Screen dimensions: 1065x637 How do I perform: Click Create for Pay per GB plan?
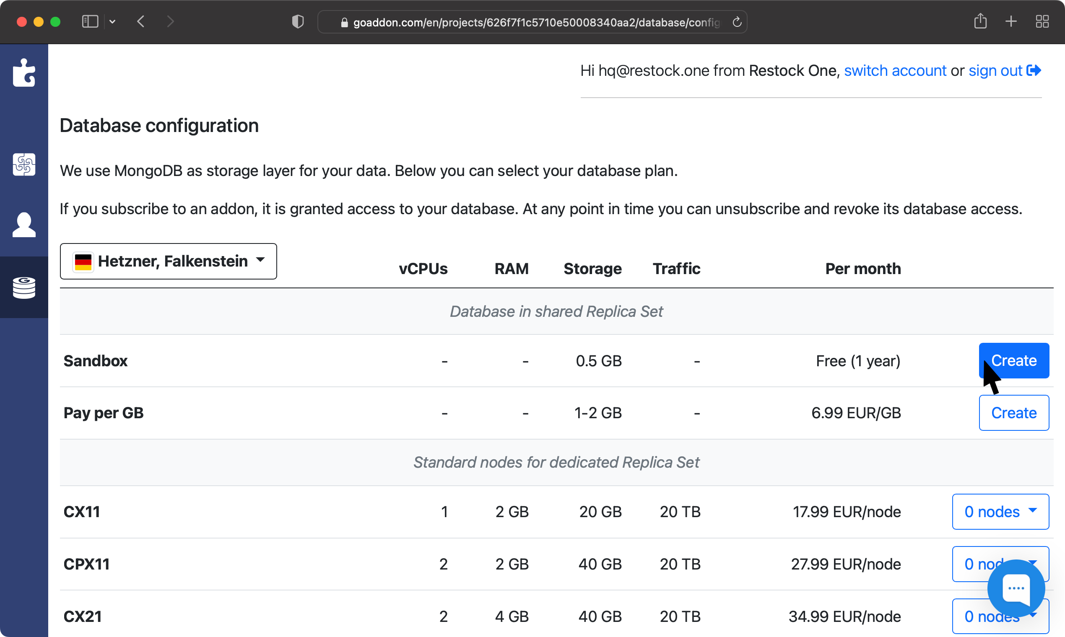pos(1013,412)
